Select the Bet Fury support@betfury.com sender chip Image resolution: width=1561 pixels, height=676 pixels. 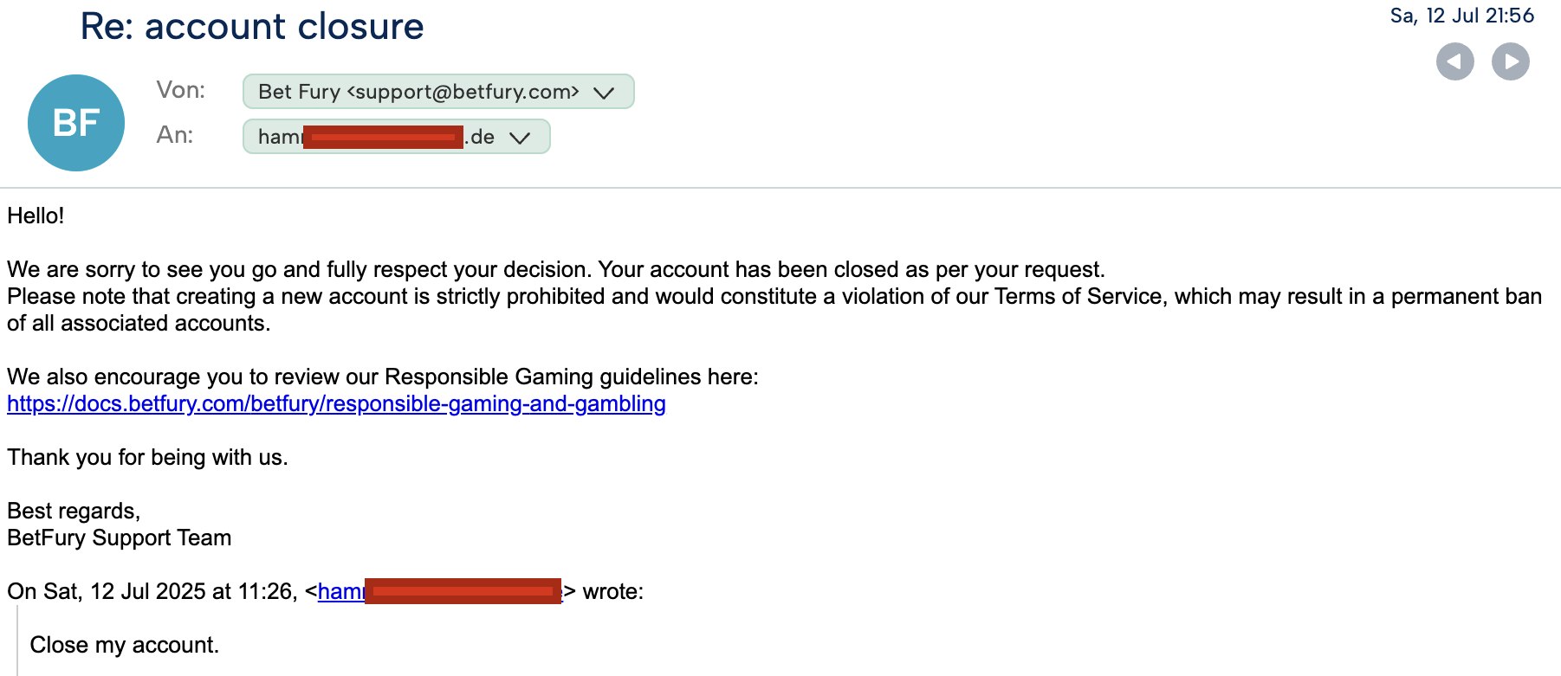(438, 92)
